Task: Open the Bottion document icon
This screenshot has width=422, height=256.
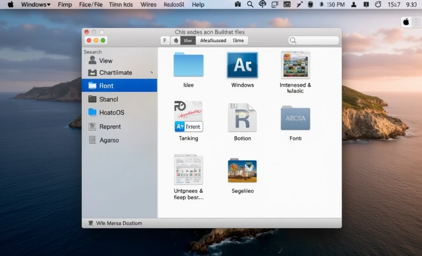Action: tap(242, 118)
